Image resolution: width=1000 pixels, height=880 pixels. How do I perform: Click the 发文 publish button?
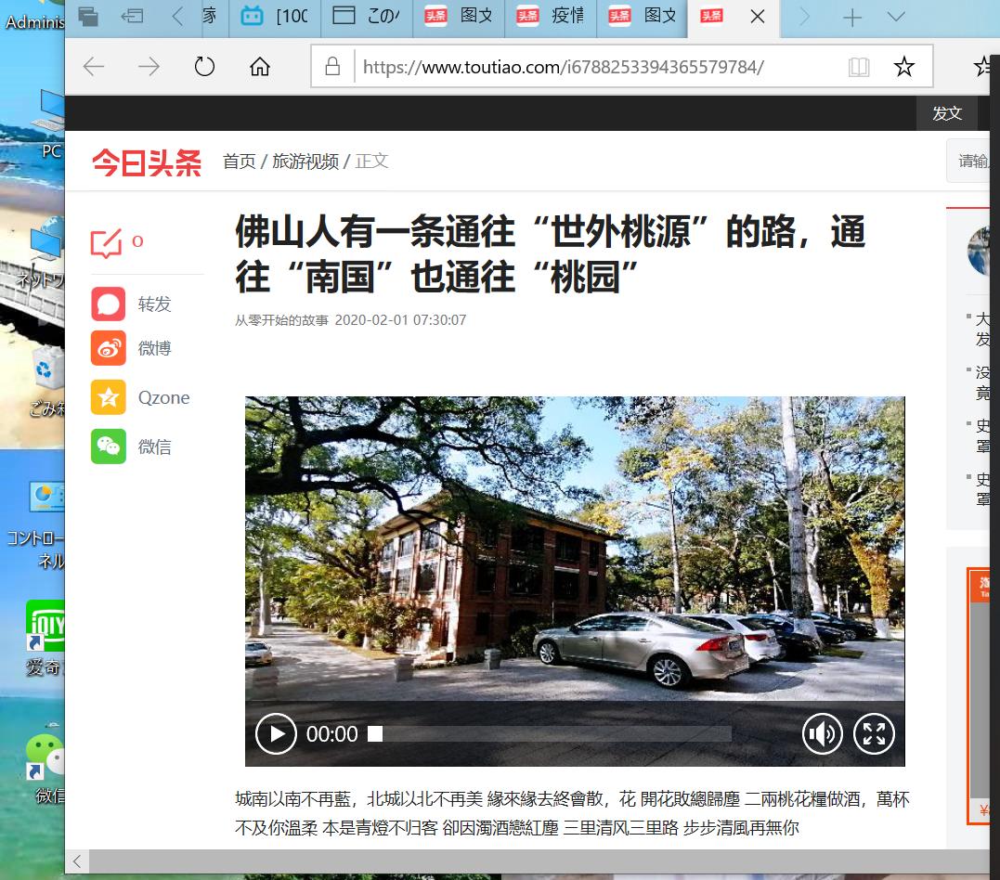coord(947,112)
